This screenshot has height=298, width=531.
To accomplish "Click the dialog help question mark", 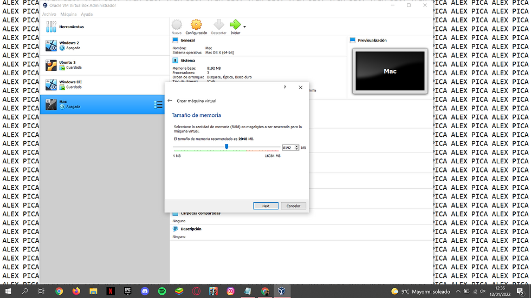I will [x=285, y=88].
